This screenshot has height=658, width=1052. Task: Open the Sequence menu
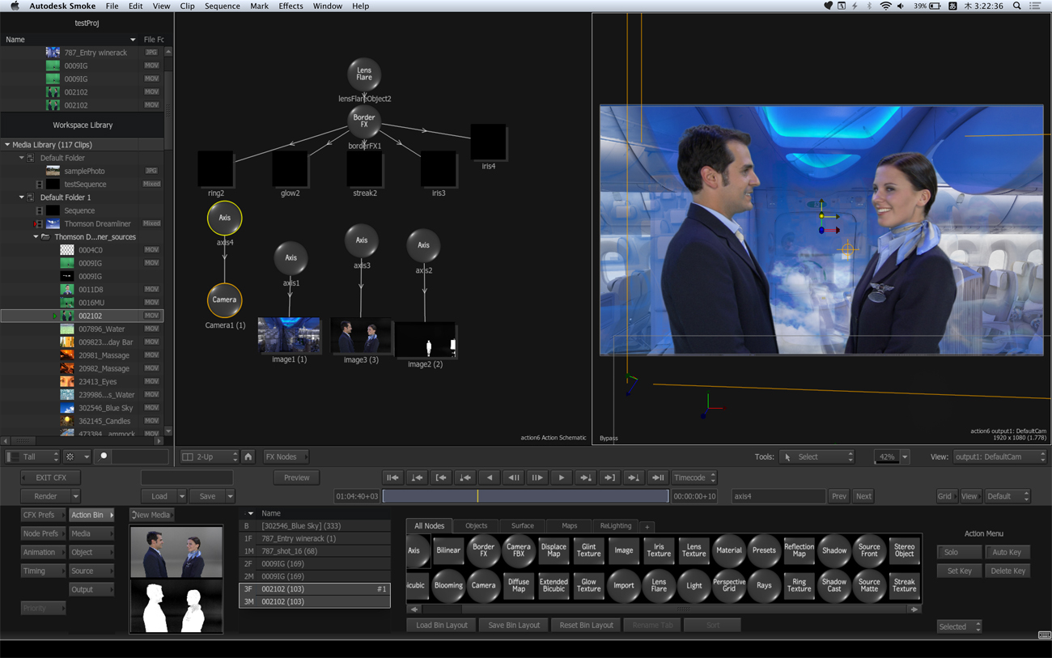223,6
